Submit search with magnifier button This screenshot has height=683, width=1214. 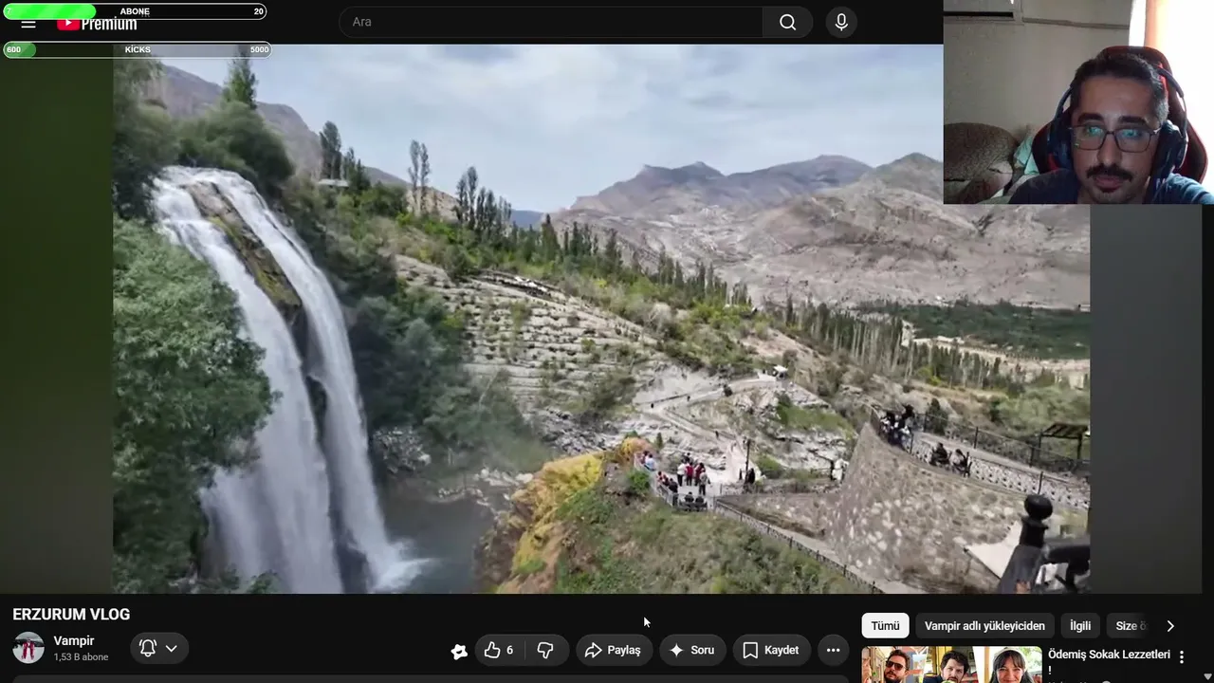point(787,22)
